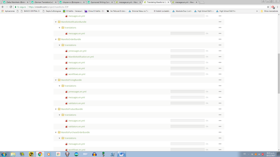Screen dimensions: 280x157
Task: Open messages.en.yml under MarelloPricingBundle
Action: click(77, 97)
